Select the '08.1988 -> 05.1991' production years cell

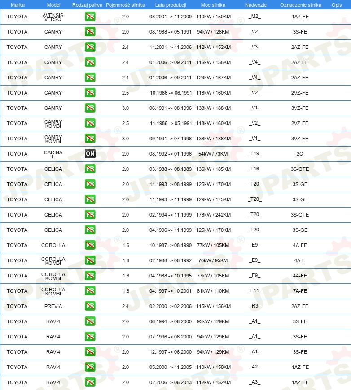point(171,32)
